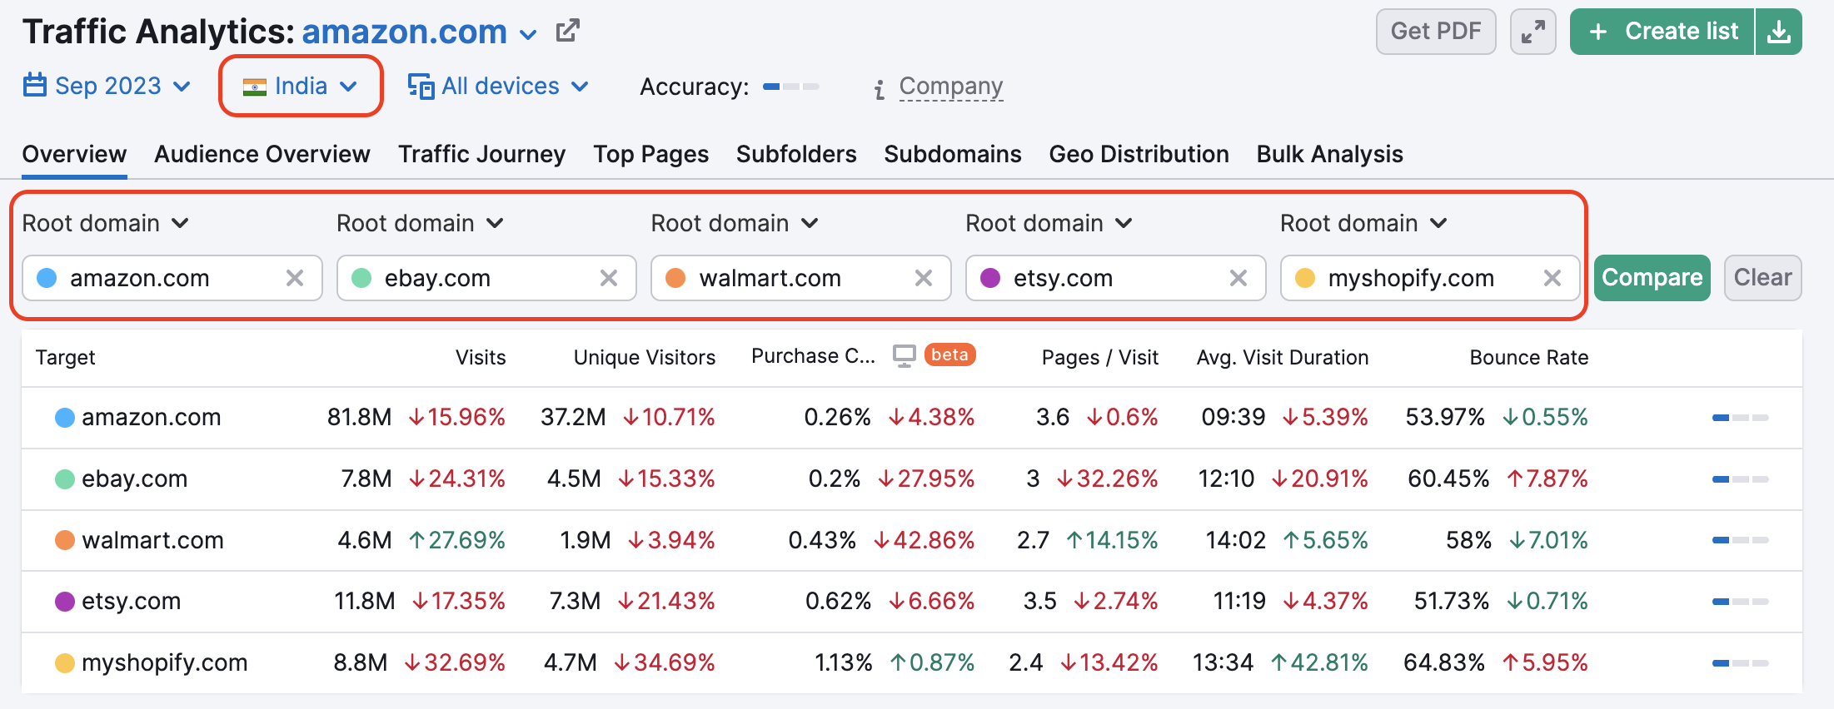Click purple color dot in etsy.com field
The height and width of the screenshot is (709, 1834).
[x=990, y=278]
